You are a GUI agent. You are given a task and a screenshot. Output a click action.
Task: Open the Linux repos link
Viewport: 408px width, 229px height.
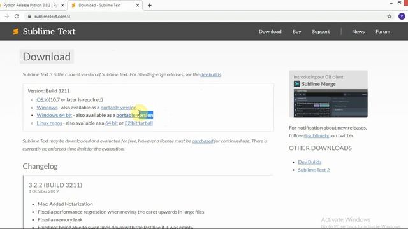(49, 123)
